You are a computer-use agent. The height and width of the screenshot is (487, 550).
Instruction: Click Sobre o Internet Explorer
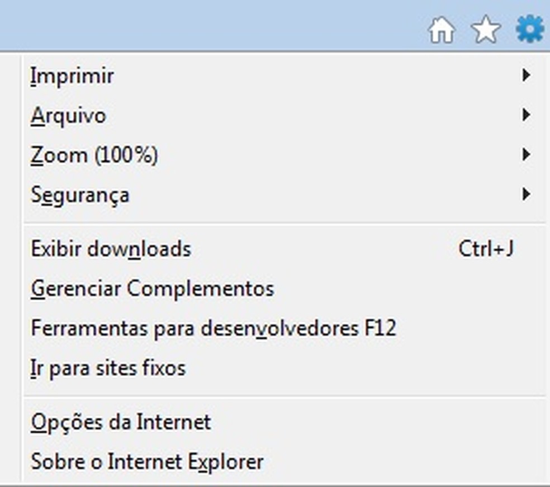(x=146, y=461)
